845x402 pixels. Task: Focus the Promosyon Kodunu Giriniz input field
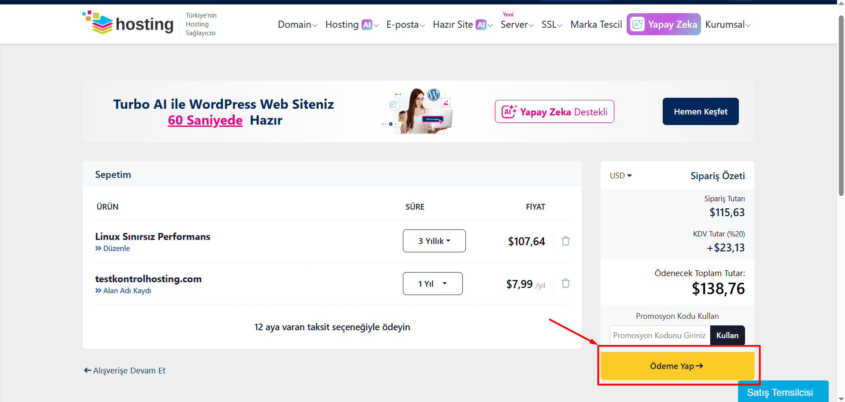660,336
